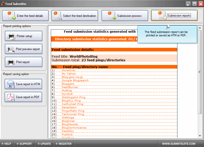Open Print preview report

coord(23,49)
